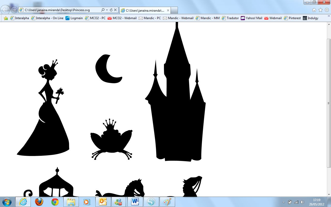Open the Mandic - PC favorite

[150, 18]
